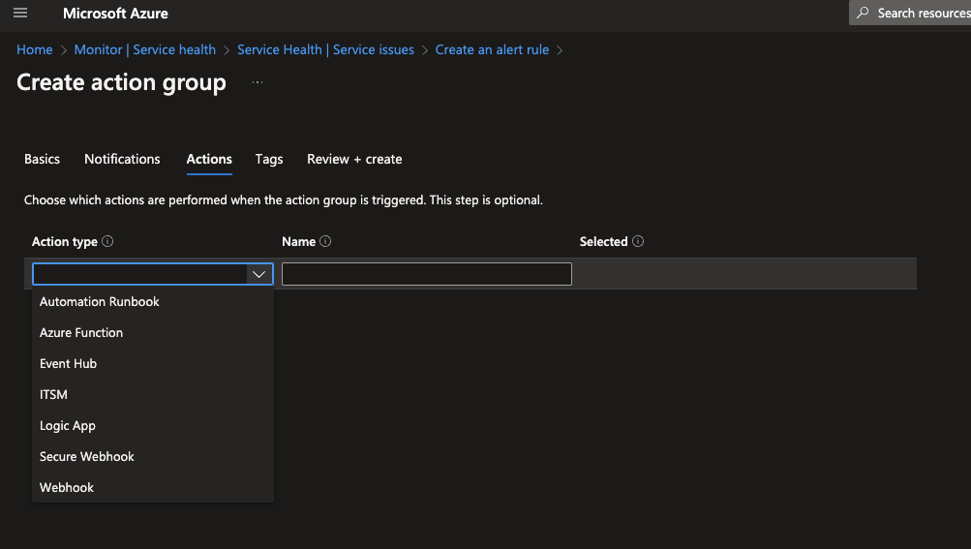This screenshot has width=971, height=549.
Task: Select Azure Function action type
Action: tap(153, 333)
